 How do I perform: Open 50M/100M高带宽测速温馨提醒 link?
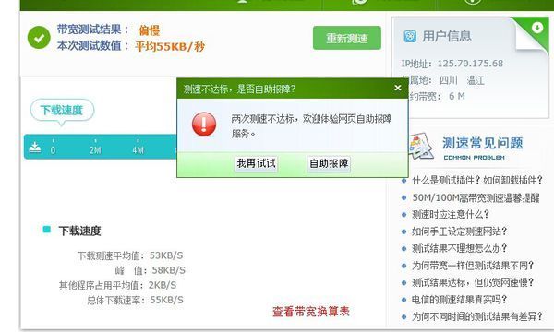476,197
